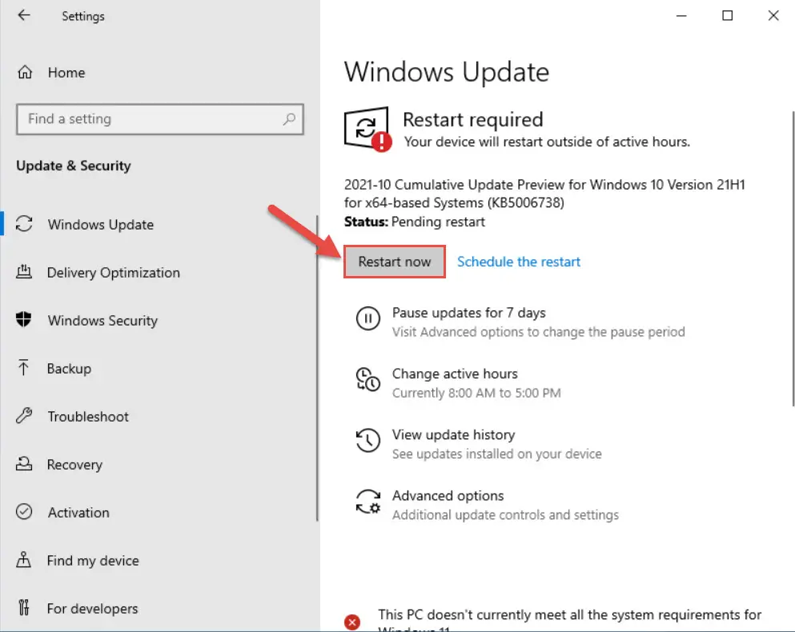The width and height of the screenshot is (795, 632).
Task: Click the 'Status: Pending restart' text
Action: point(414,222)
